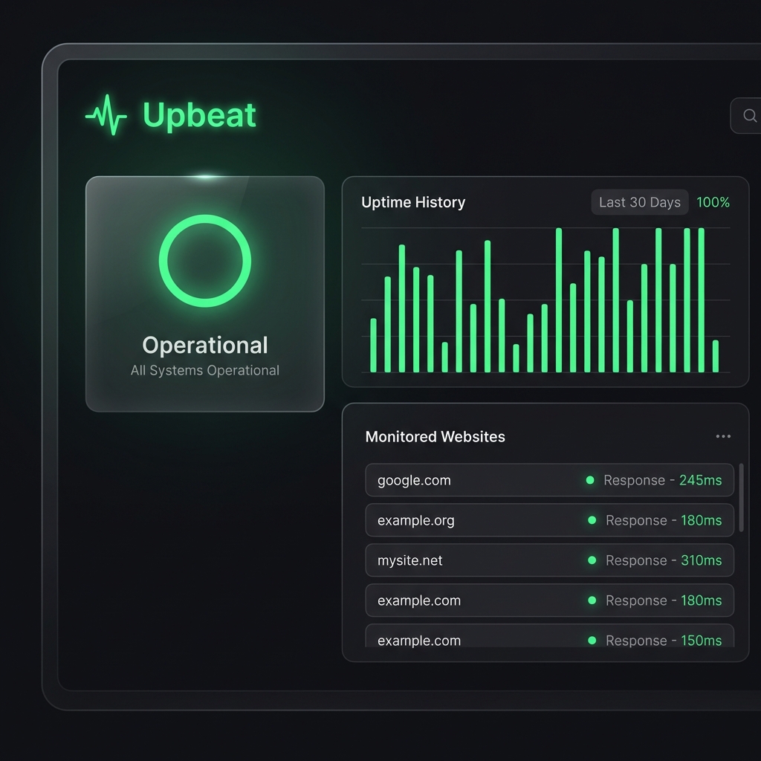The image size is (761, 761).
Task: Click the 100% uptime percentage label
Action: pyautogui.click(x=713, y=202)
